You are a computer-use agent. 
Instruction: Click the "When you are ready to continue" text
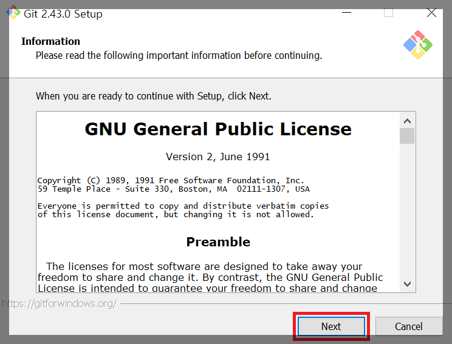(153, 96)
